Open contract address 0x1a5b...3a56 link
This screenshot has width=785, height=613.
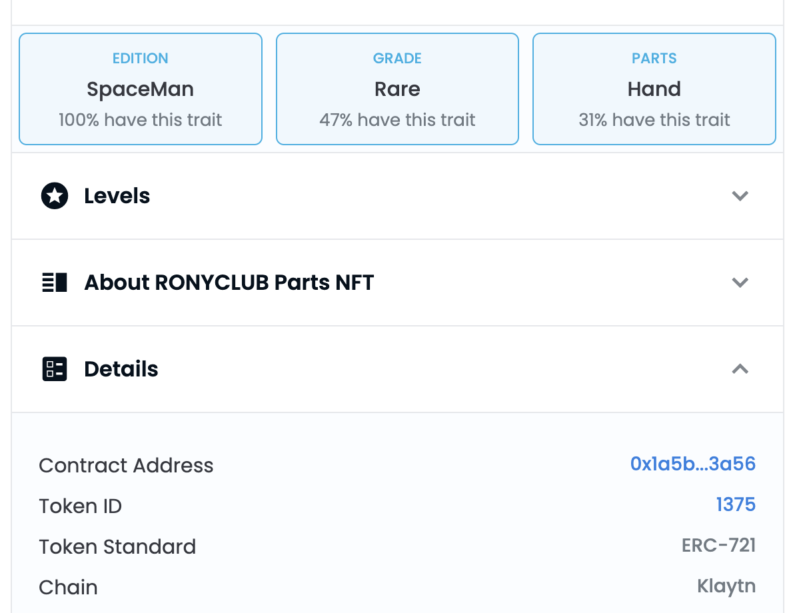[693, 464]
